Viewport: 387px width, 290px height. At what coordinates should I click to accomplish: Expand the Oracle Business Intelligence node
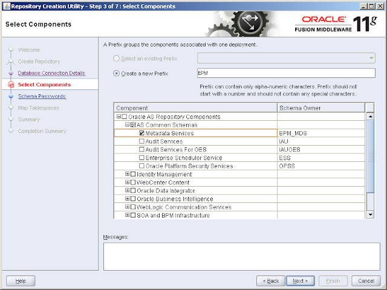[x=128, y=199]
